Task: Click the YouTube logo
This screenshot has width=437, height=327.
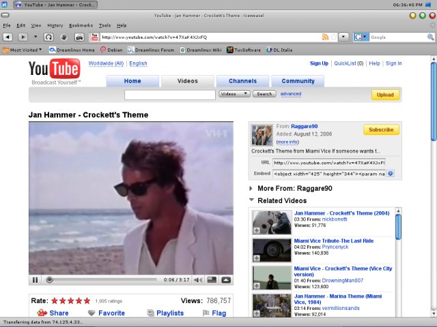Action: (54, 70)
